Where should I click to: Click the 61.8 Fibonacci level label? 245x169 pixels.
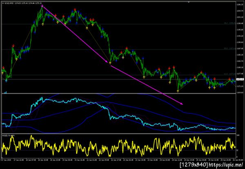pyautogui.click(x=229, y=74)
